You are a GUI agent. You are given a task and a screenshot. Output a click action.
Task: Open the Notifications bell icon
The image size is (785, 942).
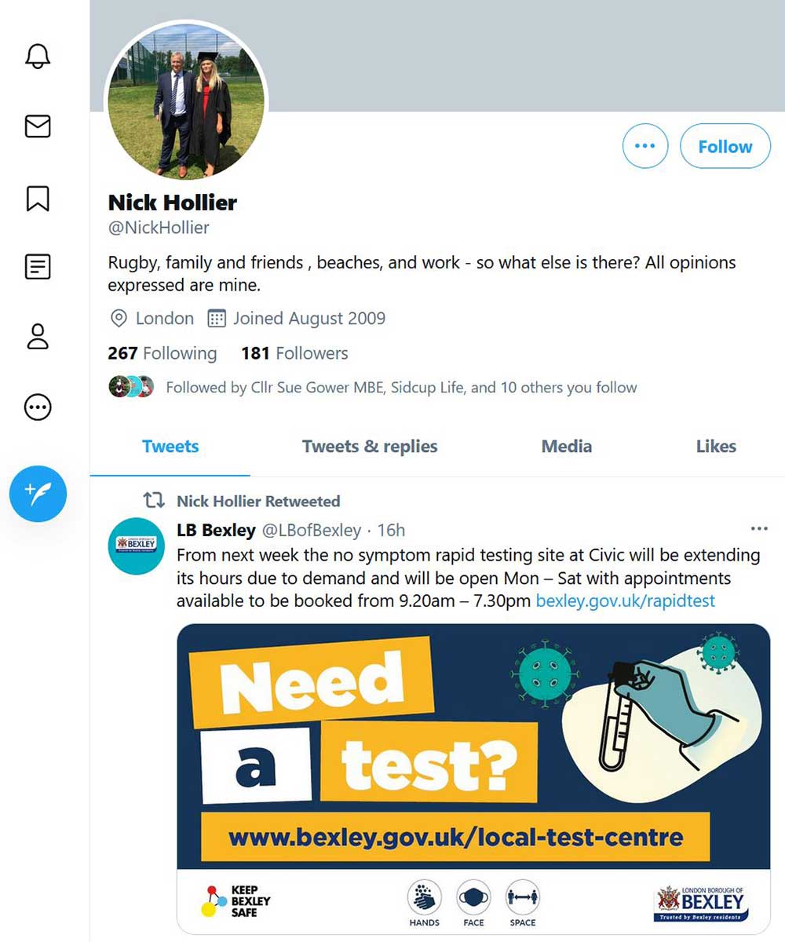pos(38,56)
